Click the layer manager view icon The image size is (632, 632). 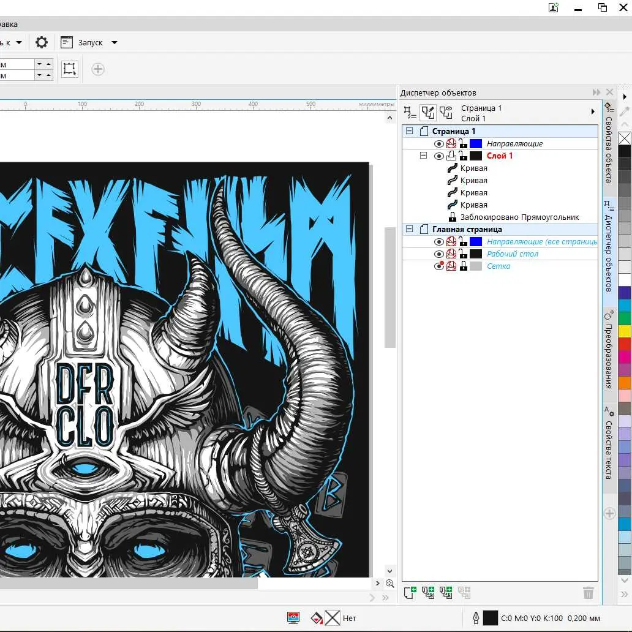446,113
